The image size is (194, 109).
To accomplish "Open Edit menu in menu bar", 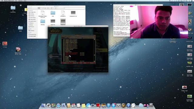I will click(16, 1).
